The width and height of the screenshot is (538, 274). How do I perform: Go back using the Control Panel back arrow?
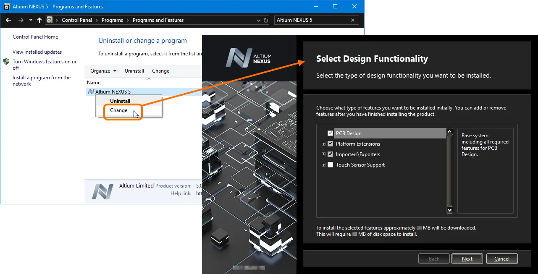coord(8,20)
